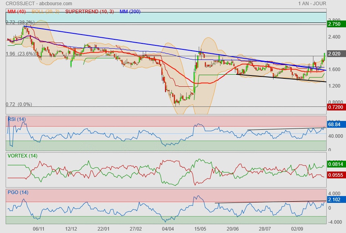Select the VORTEX (14) panel label
Viewport: 346px width, 233px height.
pos(23,155)
